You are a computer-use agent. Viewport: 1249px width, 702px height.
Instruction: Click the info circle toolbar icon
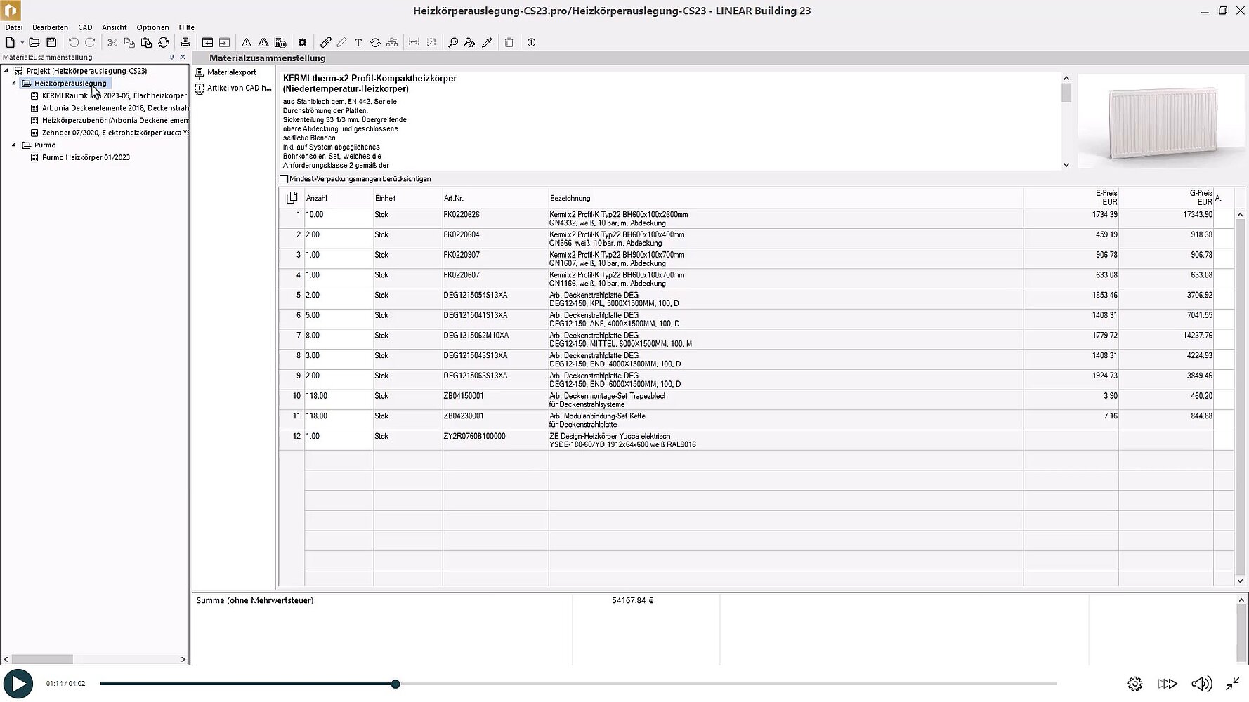(531, 43)
